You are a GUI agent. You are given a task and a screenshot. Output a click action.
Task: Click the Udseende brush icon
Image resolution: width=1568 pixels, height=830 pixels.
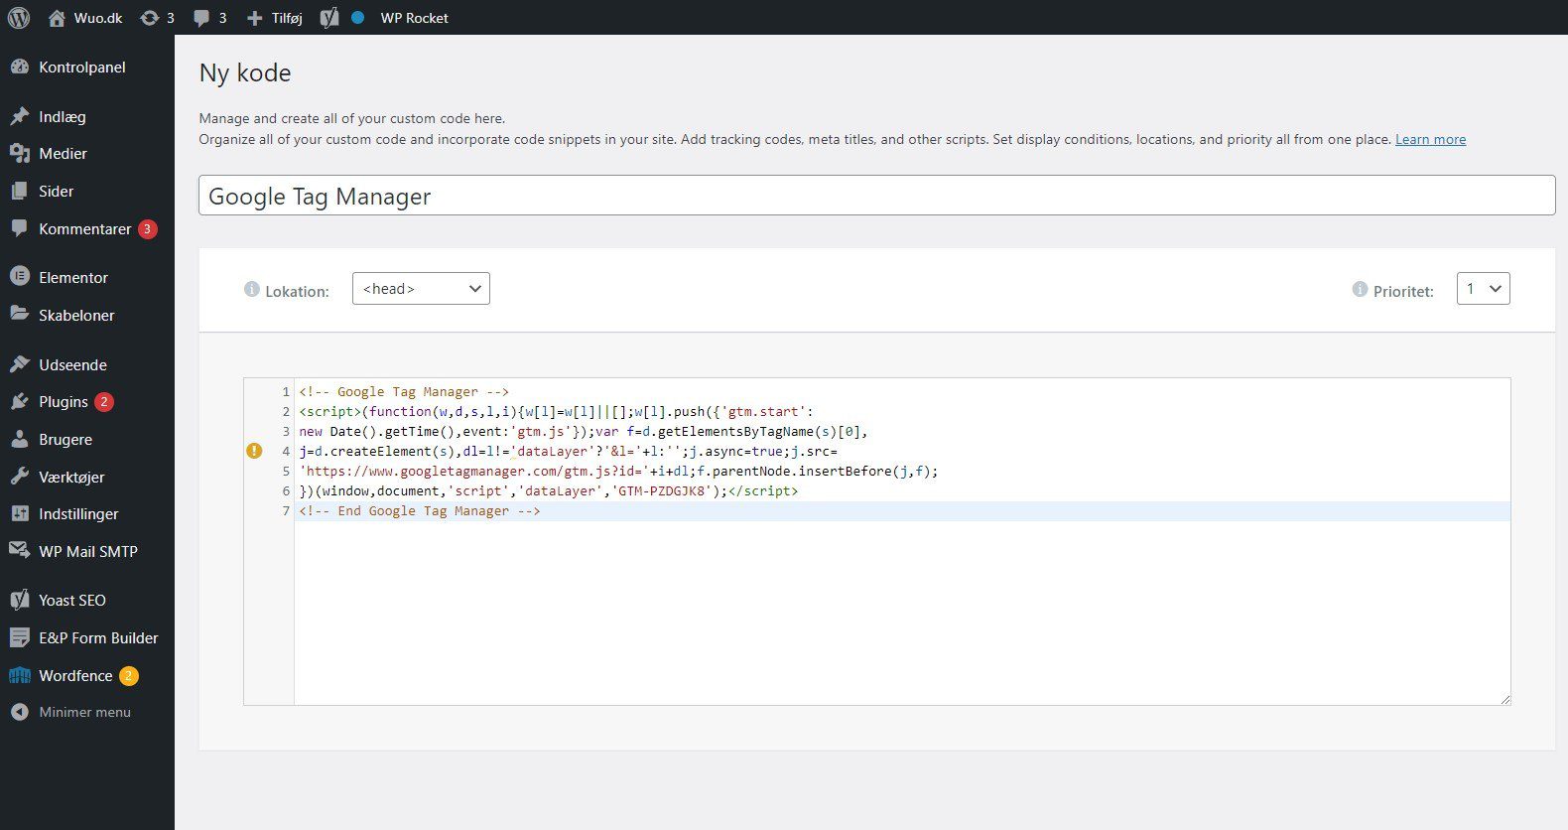(20, 364)
